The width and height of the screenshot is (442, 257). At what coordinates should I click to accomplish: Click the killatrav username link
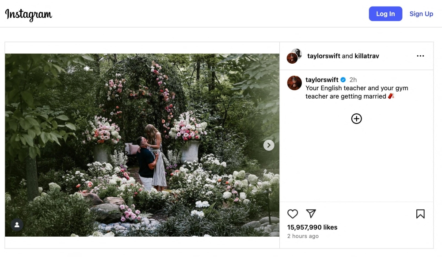tap(367, 56)
